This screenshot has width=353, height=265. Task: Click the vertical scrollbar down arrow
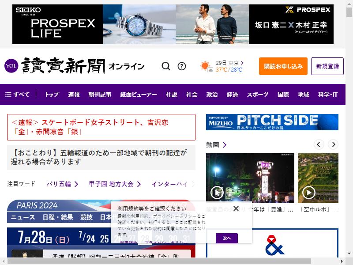click(349, 254)
